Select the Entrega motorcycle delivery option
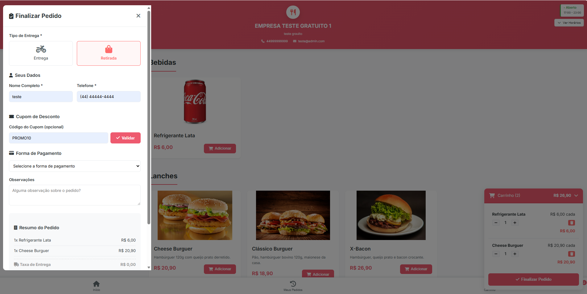The width and height of the screenshot is (587, 294). [x=41, y=53]
